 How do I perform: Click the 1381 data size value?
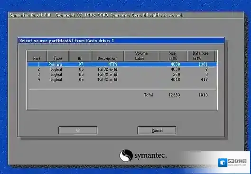pyautogui.click(x=203, y=64)
